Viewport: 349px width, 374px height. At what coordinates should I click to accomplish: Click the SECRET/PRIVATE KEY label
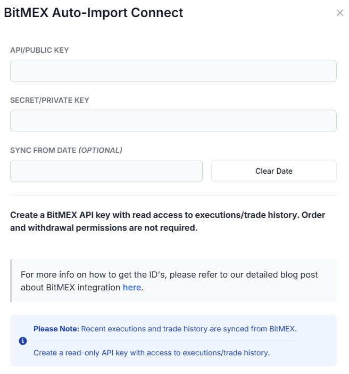49,100
